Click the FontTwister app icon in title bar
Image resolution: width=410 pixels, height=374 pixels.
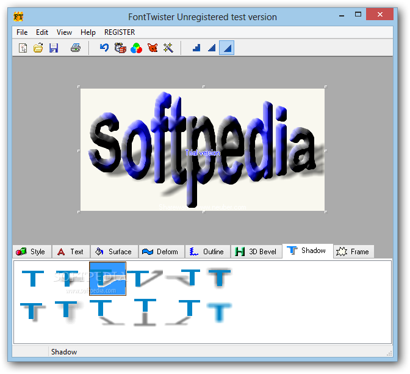click(18, 16)
